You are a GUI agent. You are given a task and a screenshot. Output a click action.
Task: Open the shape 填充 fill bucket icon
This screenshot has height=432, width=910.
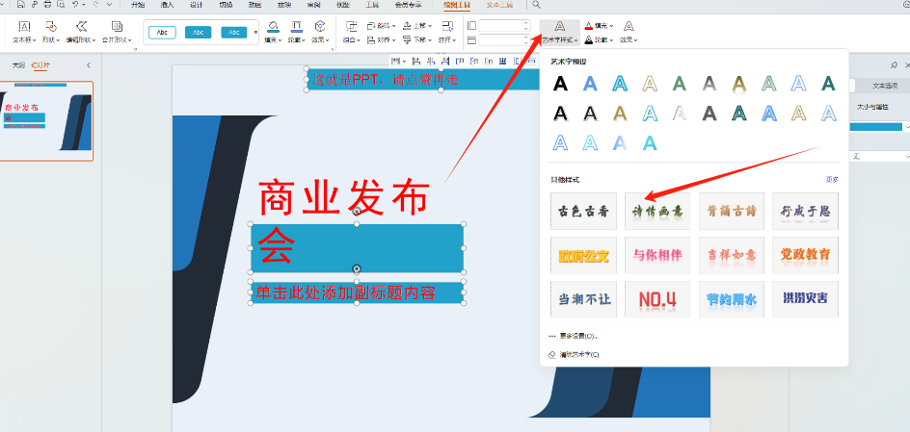click(274, 26)
